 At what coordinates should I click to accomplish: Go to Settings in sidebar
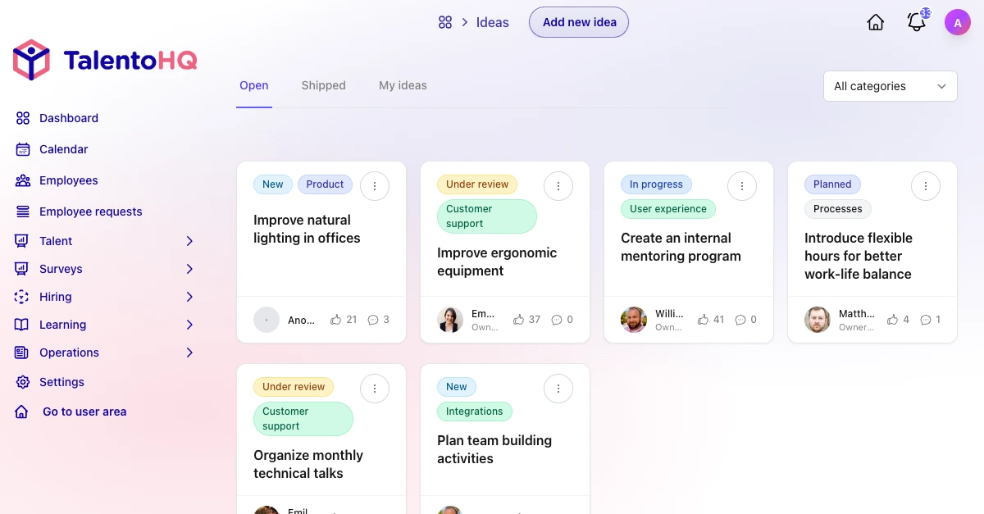click(61, 382)
